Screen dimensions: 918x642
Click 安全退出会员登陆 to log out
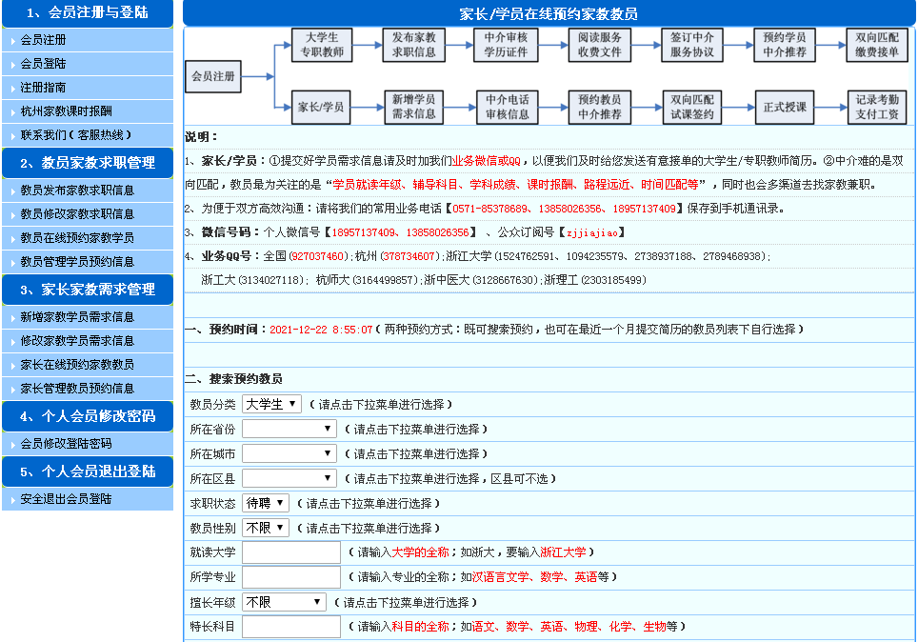click(x=66, y=499)
